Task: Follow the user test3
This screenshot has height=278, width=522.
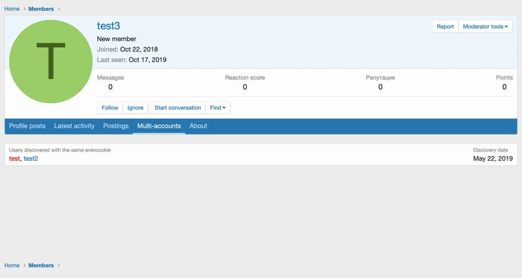Action: (x=110, y=108)
